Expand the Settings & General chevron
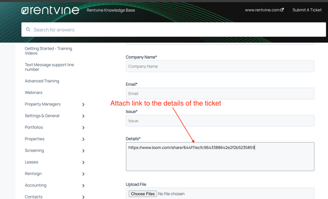 coord(83,116)
